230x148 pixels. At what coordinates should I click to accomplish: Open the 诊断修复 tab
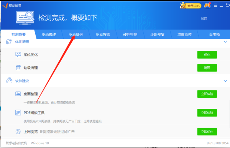pyautogui.click(x=157, y=35)
